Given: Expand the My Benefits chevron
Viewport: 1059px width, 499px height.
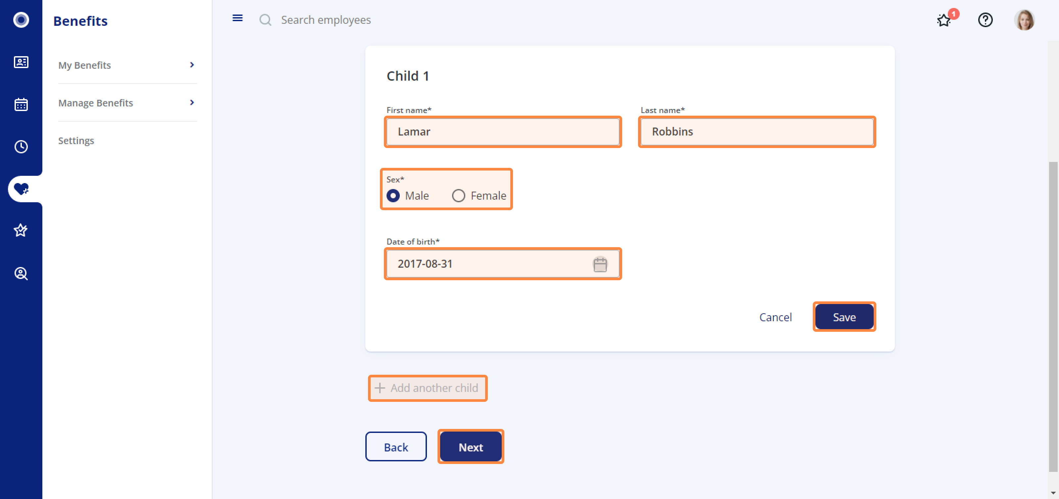Looking at the screenshot, I should tap(192, 65).
